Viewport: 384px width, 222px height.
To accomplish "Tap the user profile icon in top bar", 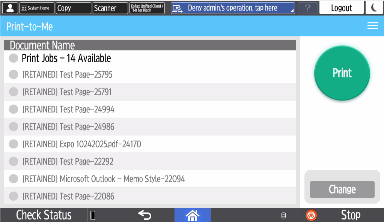I will tap(10, 8).
